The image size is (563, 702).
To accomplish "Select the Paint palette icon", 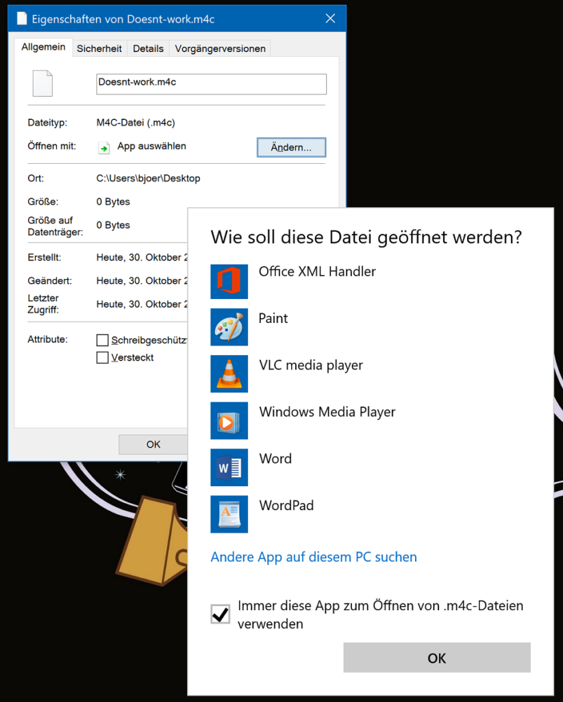I will pos(229,327).
